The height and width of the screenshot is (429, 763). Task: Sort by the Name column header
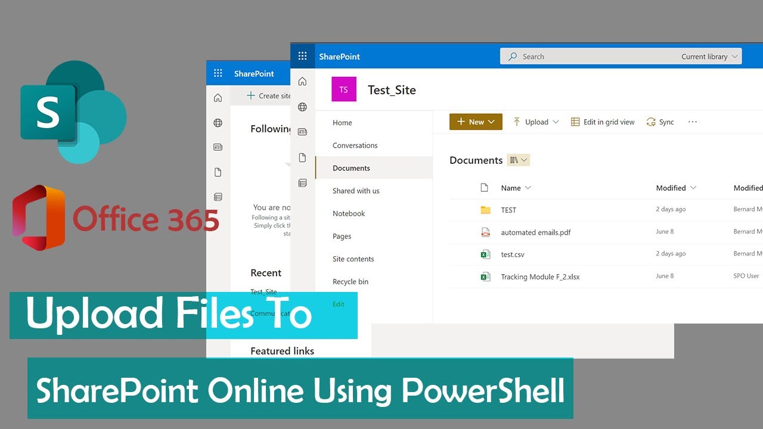[516, 188]
